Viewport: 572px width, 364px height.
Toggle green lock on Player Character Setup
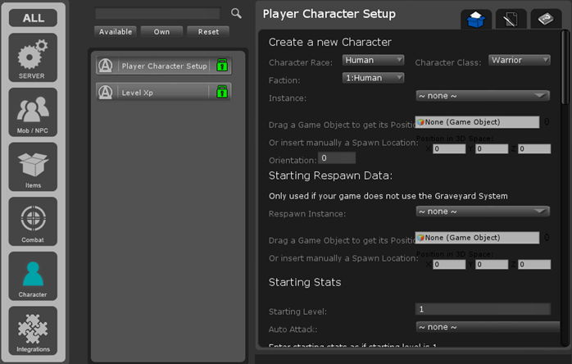[x=221, y=66]
